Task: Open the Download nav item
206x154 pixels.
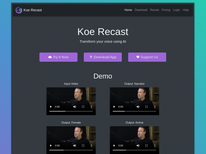Action: tap(141, 10)
